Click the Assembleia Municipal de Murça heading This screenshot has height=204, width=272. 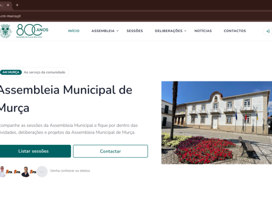(x=66, y=99)
